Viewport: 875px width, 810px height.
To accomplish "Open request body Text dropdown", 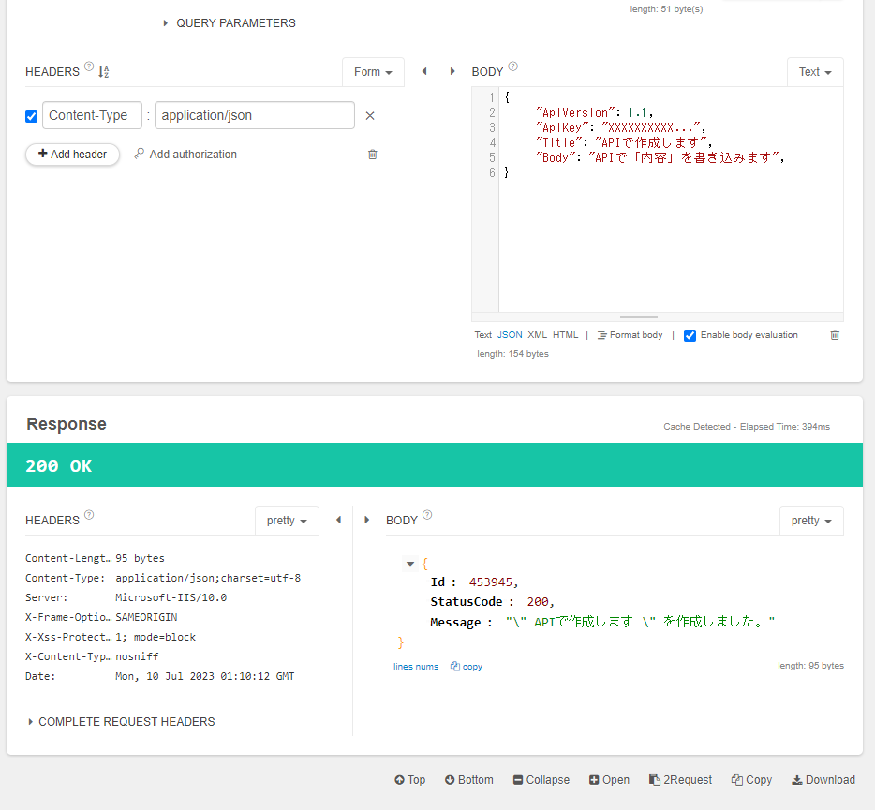I will click(815, 72).
